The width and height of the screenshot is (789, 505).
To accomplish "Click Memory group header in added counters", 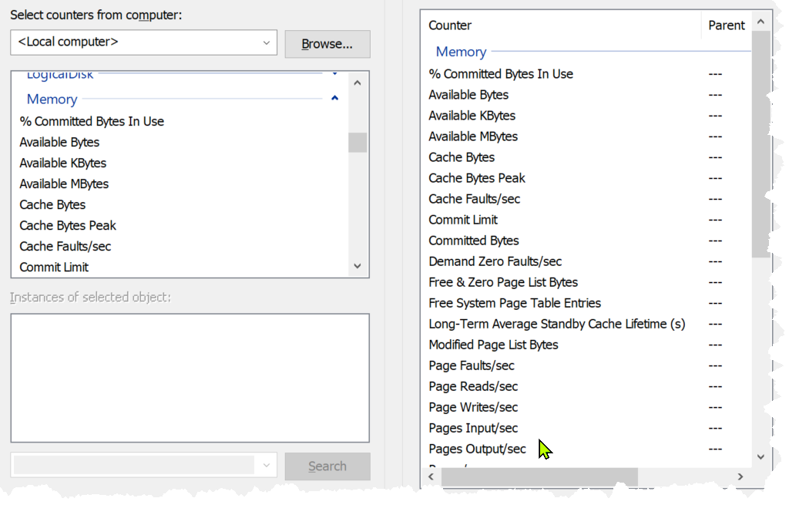I will [x=461, y=52].
